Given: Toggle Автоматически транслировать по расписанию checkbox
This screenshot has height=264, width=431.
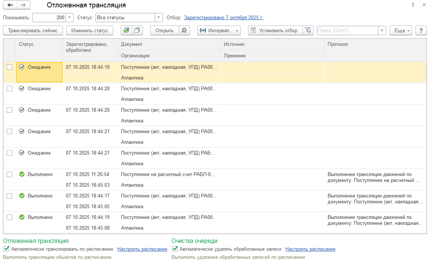Looking at the screenshot, I should coord(6,249).
